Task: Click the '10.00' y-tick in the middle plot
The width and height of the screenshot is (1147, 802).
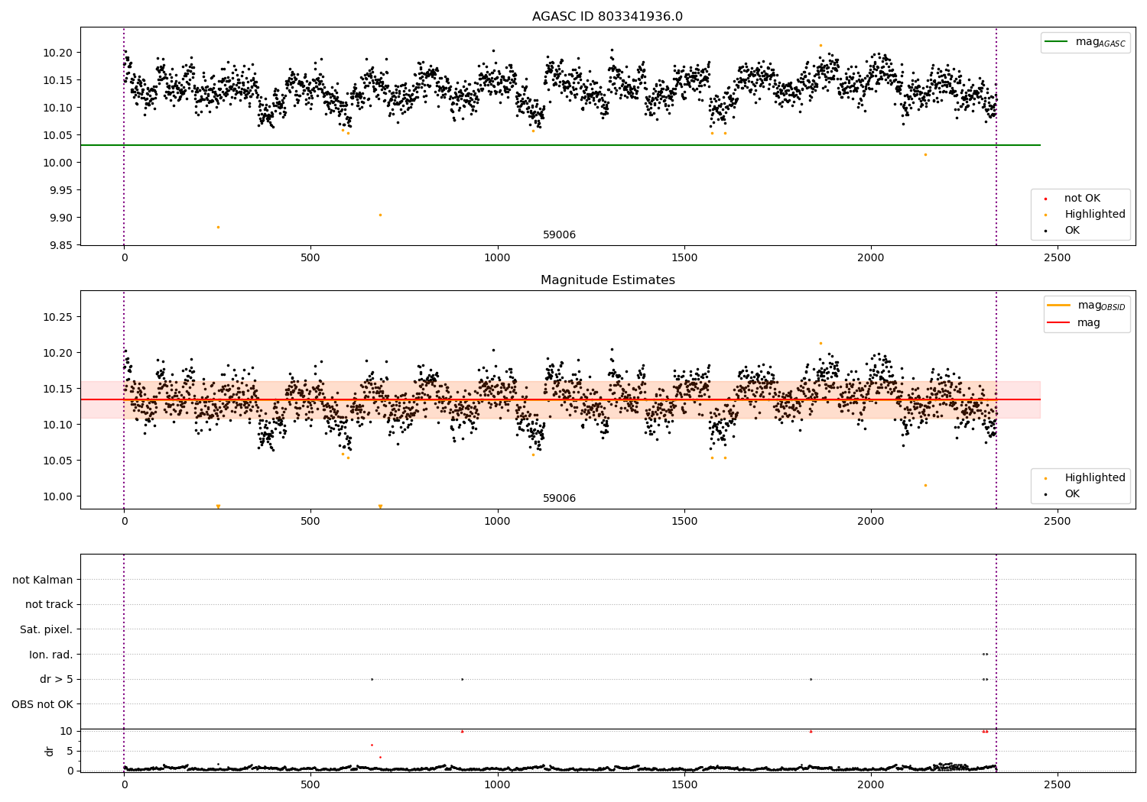Action: tap(57, 496)
